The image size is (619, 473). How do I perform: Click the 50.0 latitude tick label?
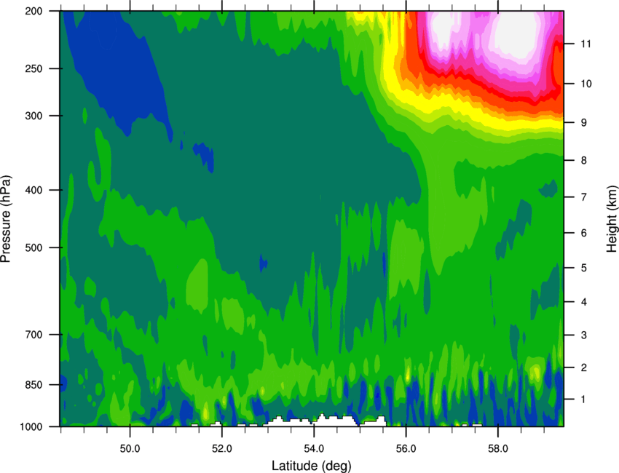[130, 449]
